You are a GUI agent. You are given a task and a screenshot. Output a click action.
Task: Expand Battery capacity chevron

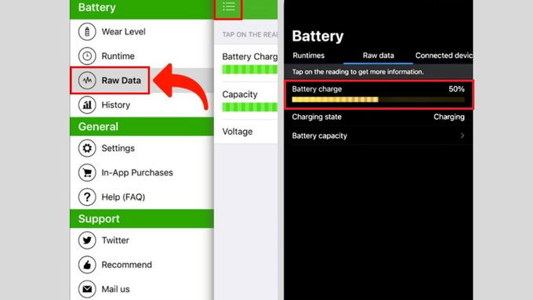[462, 136]
